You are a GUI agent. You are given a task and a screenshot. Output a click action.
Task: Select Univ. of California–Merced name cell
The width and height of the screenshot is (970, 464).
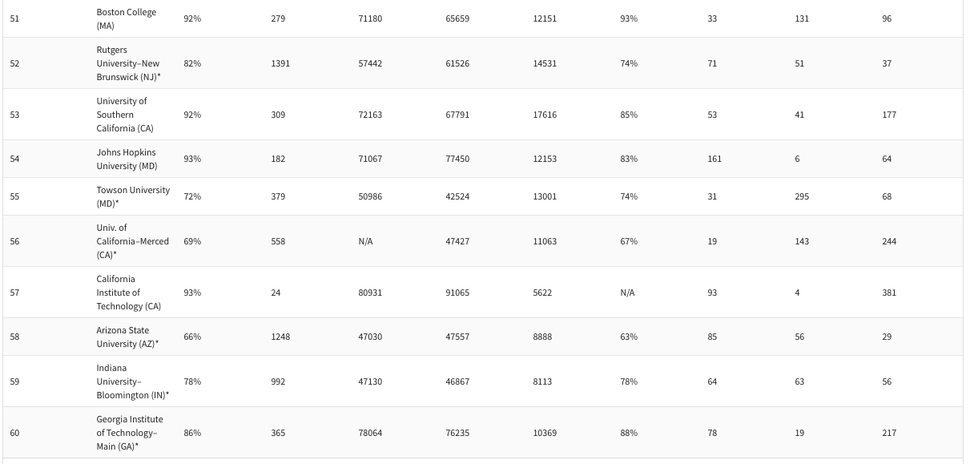(x=133, y=241)
